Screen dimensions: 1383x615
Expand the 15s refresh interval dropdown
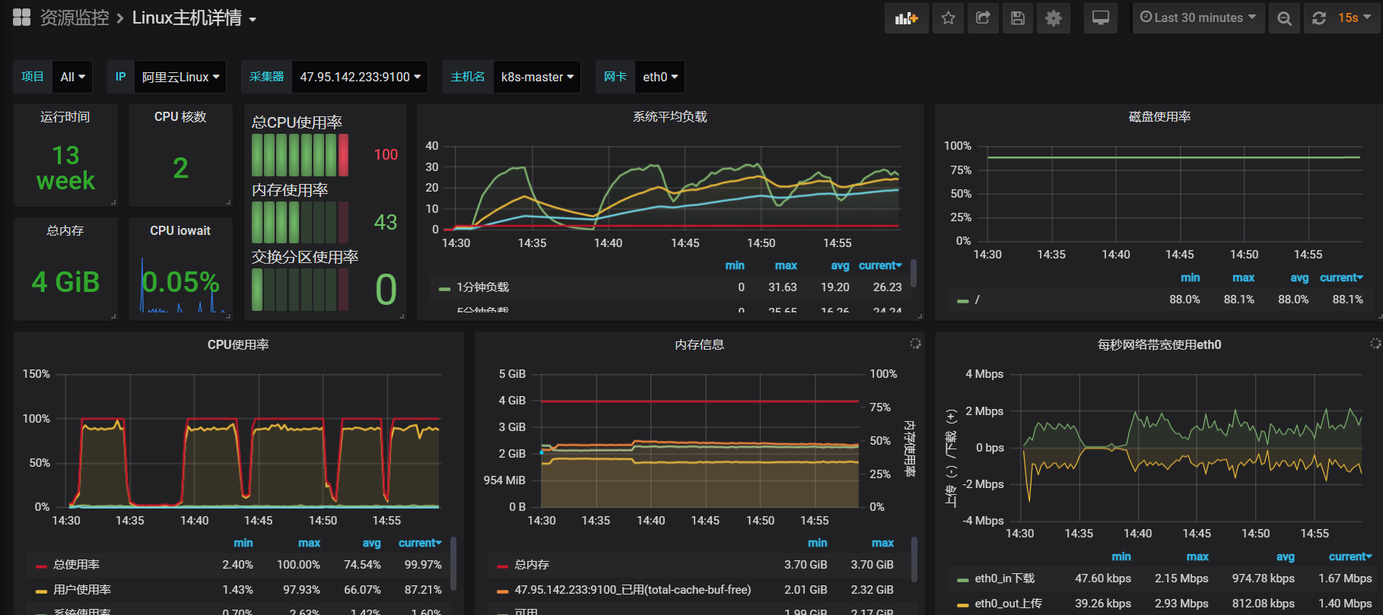[1355, 18]
